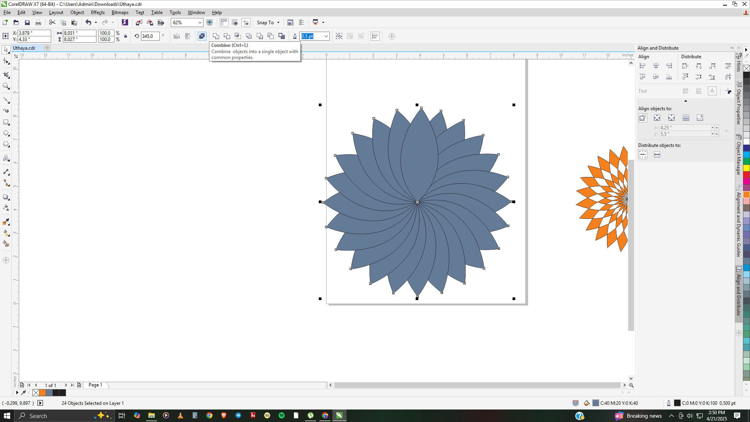Open the outline width dropdown
Image resolution: width=750 pixels, height=422 pixels.
coord(326,36)
